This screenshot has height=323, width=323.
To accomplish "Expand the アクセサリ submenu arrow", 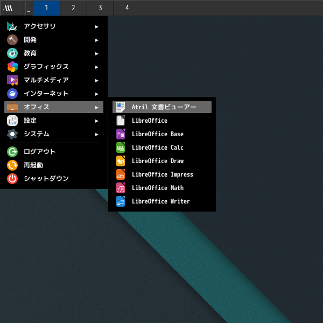I will tap(97, 26).
